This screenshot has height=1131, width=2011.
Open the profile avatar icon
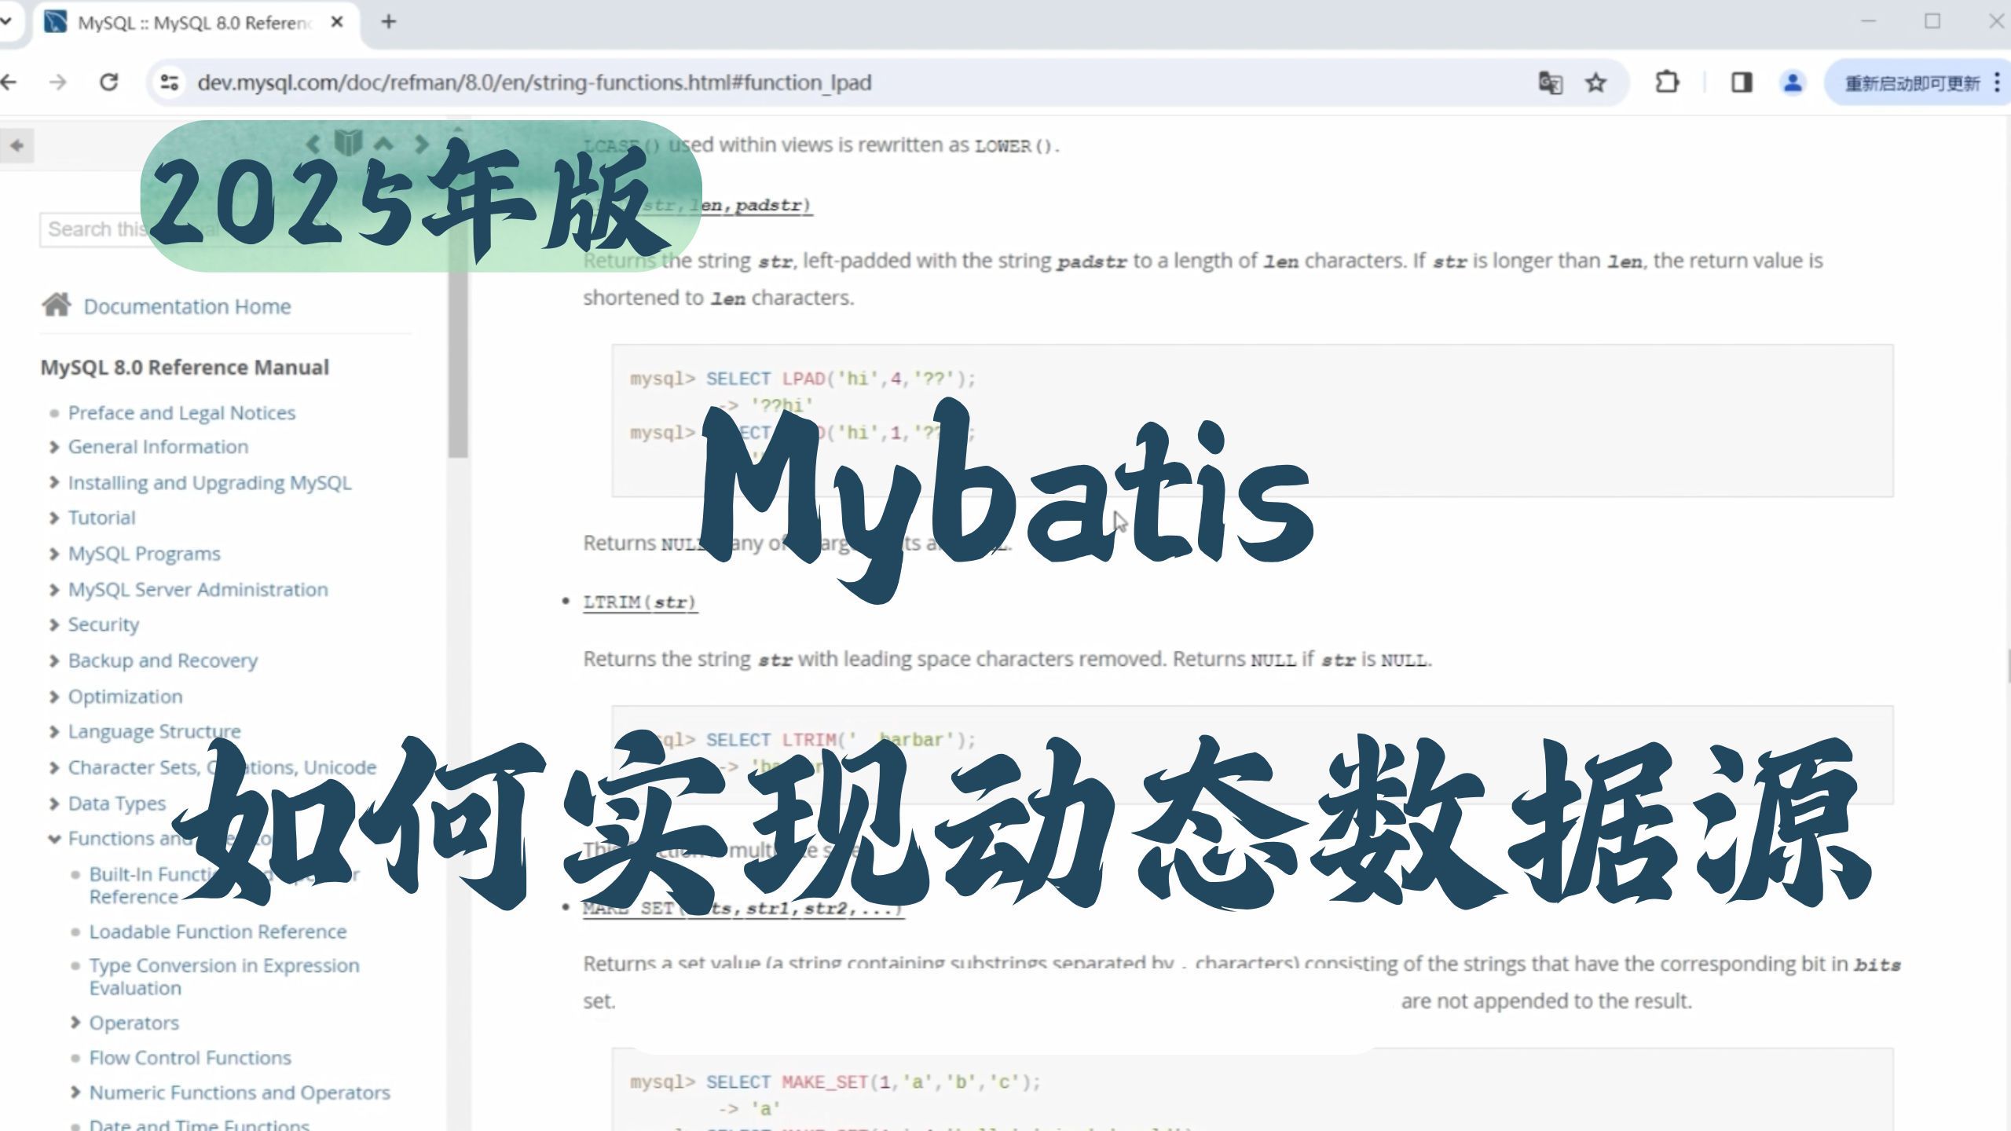coord(1792,82)
